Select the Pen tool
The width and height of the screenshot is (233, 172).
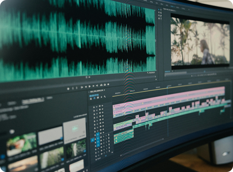[x=161, y=16]
